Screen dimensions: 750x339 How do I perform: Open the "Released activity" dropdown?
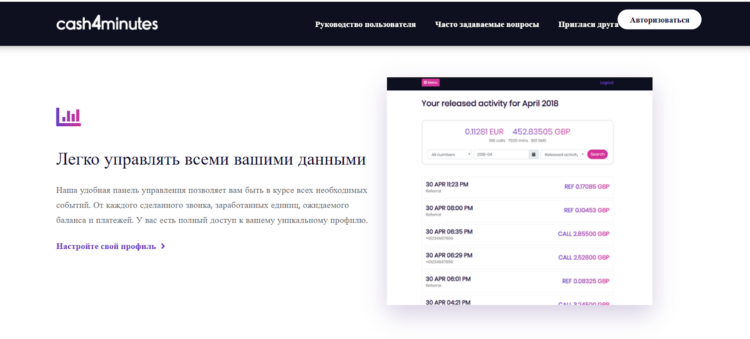coord(563,154)
